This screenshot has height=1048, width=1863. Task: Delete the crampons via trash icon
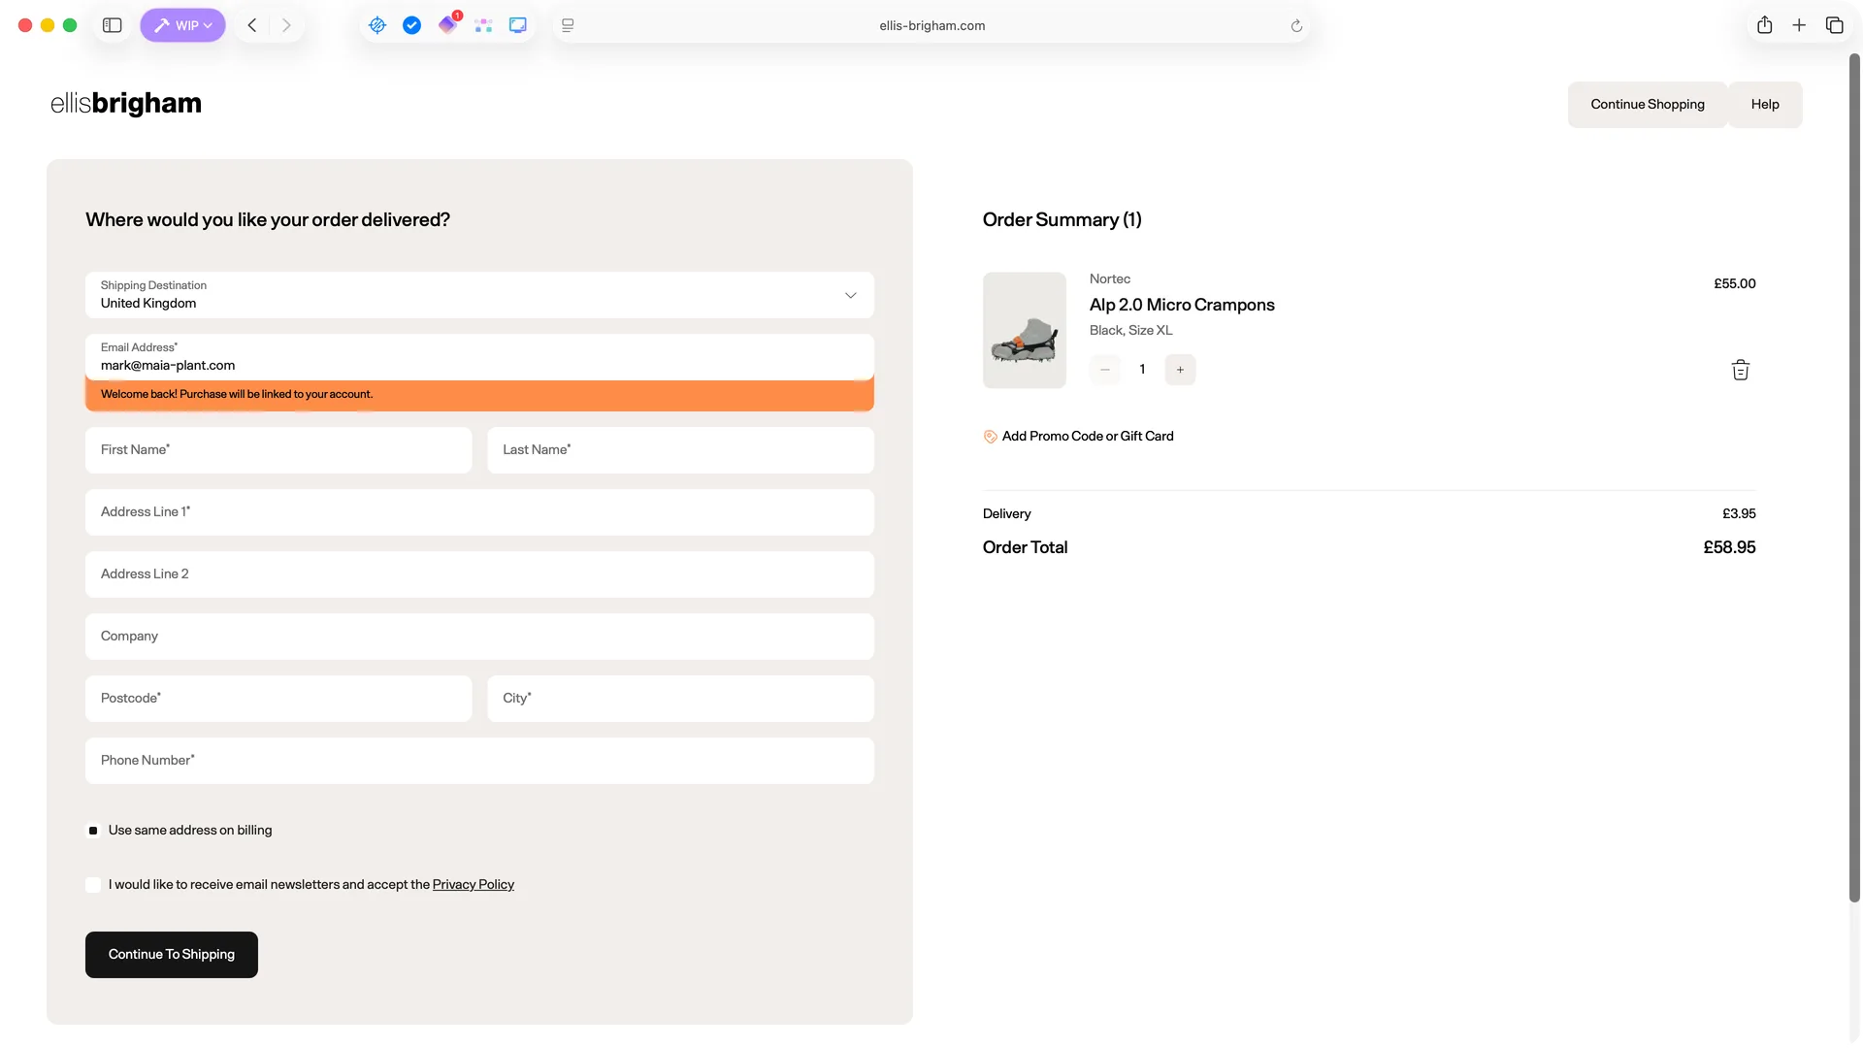(1740, 370)
